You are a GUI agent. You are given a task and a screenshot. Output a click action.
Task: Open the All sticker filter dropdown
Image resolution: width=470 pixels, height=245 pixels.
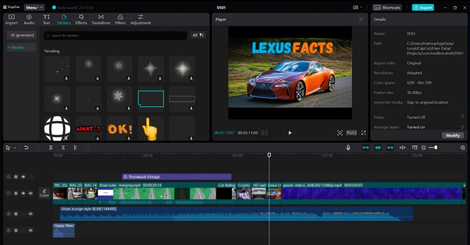coord(198,35)
